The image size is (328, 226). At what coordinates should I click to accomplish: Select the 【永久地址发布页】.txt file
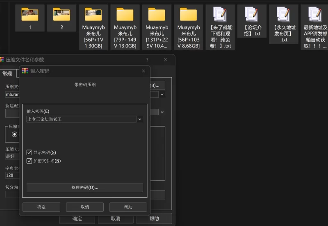point(284,24)
